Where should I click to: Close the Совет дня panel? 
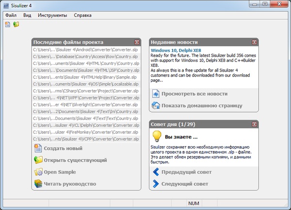click(254, 124)
